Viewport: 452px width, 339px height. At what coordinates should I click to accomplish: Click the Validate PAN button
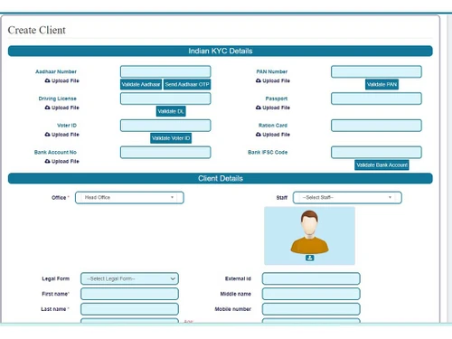click(x=381, y=84)
